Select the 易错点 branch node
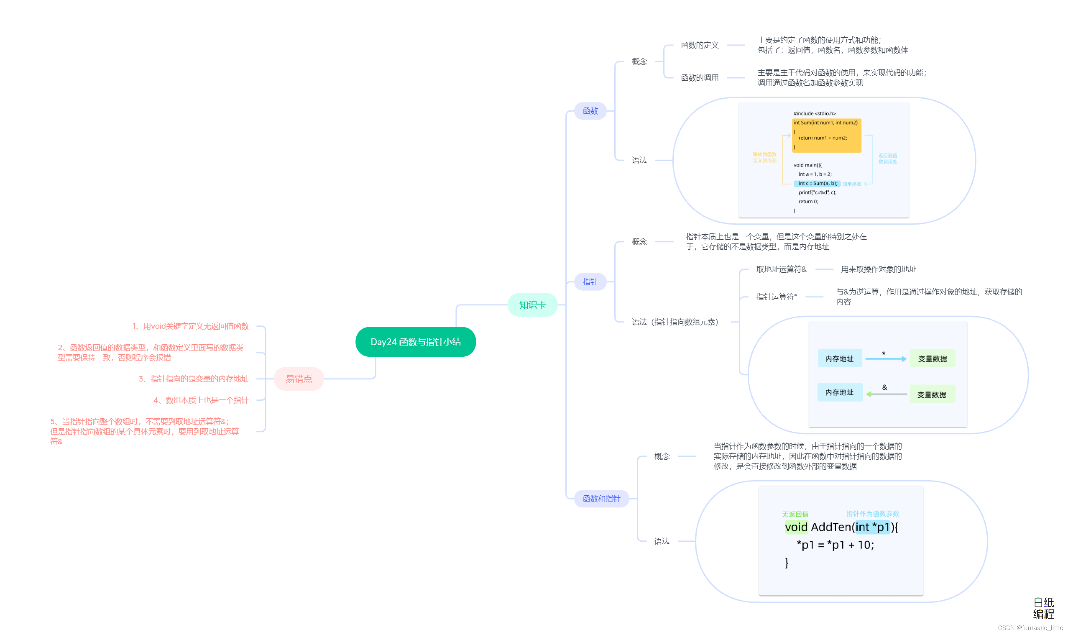Viewport: 1068px width, 634px height. pos(299,379)
